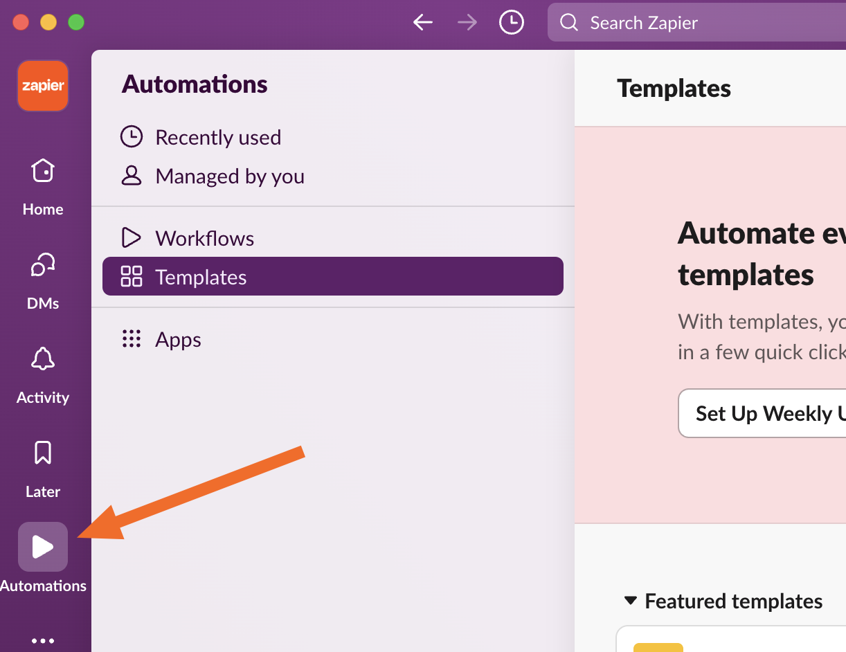Select the Automations play icon

43,547
